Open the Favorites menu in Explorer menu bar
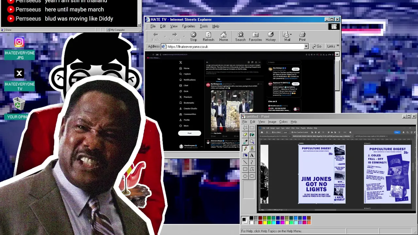Screen dimensions: 418x235 (x=188, y=26)
